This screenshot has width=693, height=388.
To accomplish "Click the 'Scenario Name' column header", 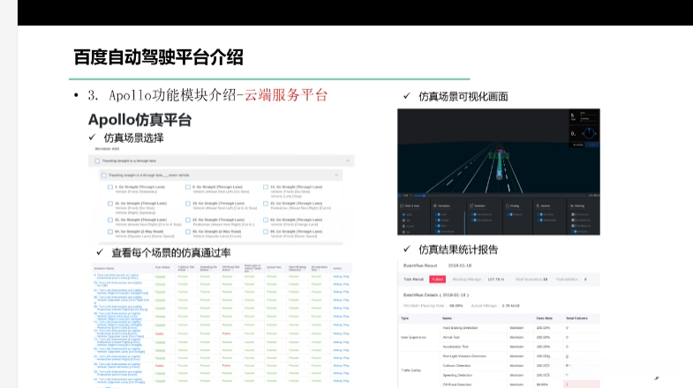I will 104,268.
